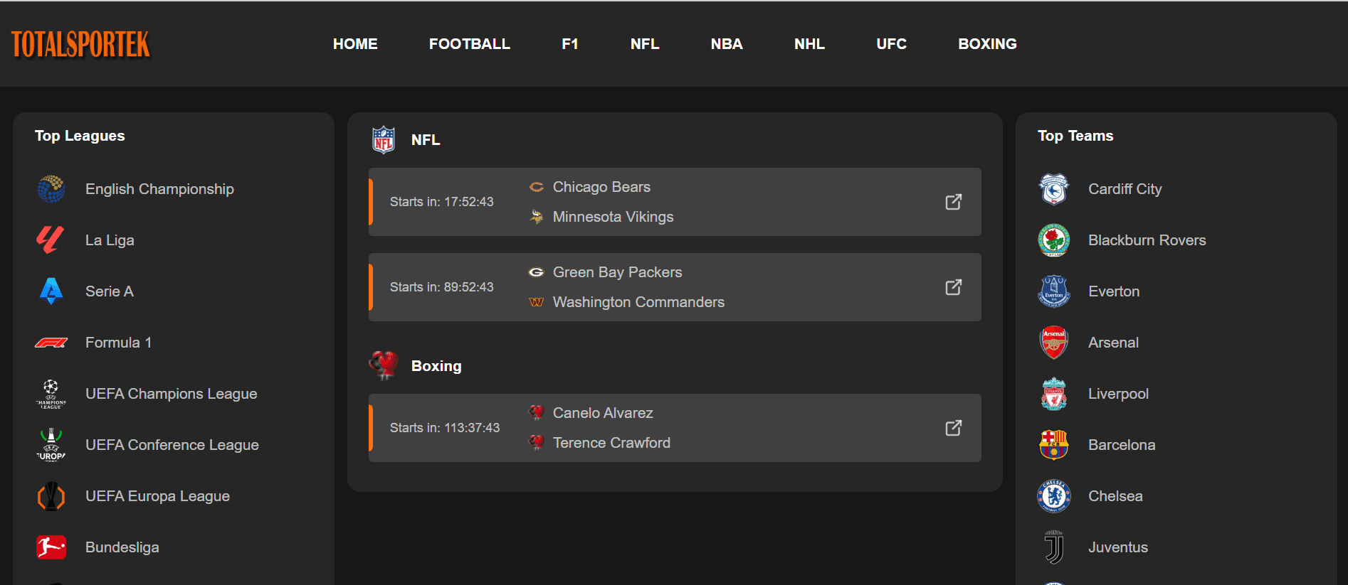Click the NFL shield logo in section header
The width and height of the screenshot is (1348, 585).
[x=384, y=140]
